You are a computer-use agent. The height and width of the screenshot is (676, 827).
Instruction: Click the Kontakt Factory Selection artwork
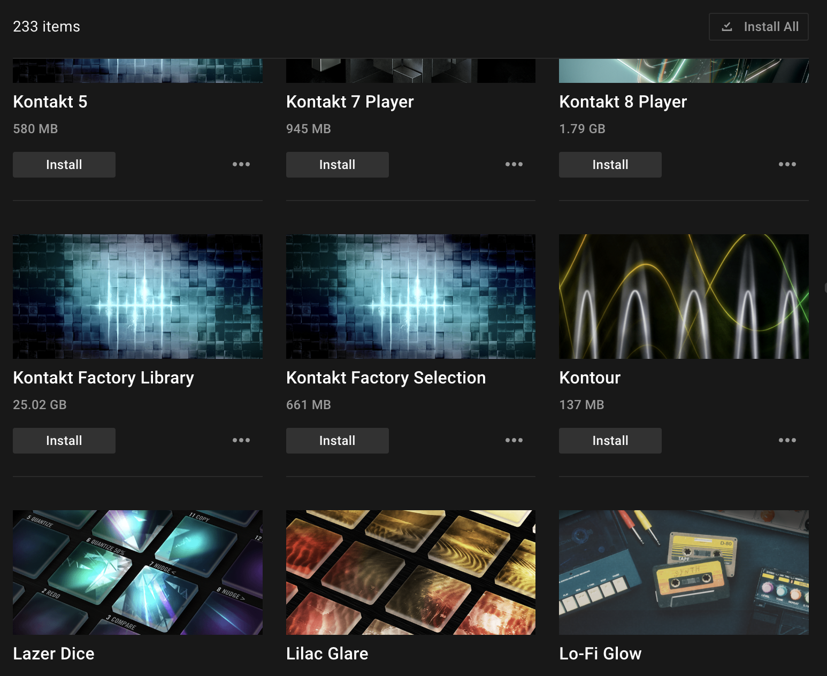pos(411,296)
